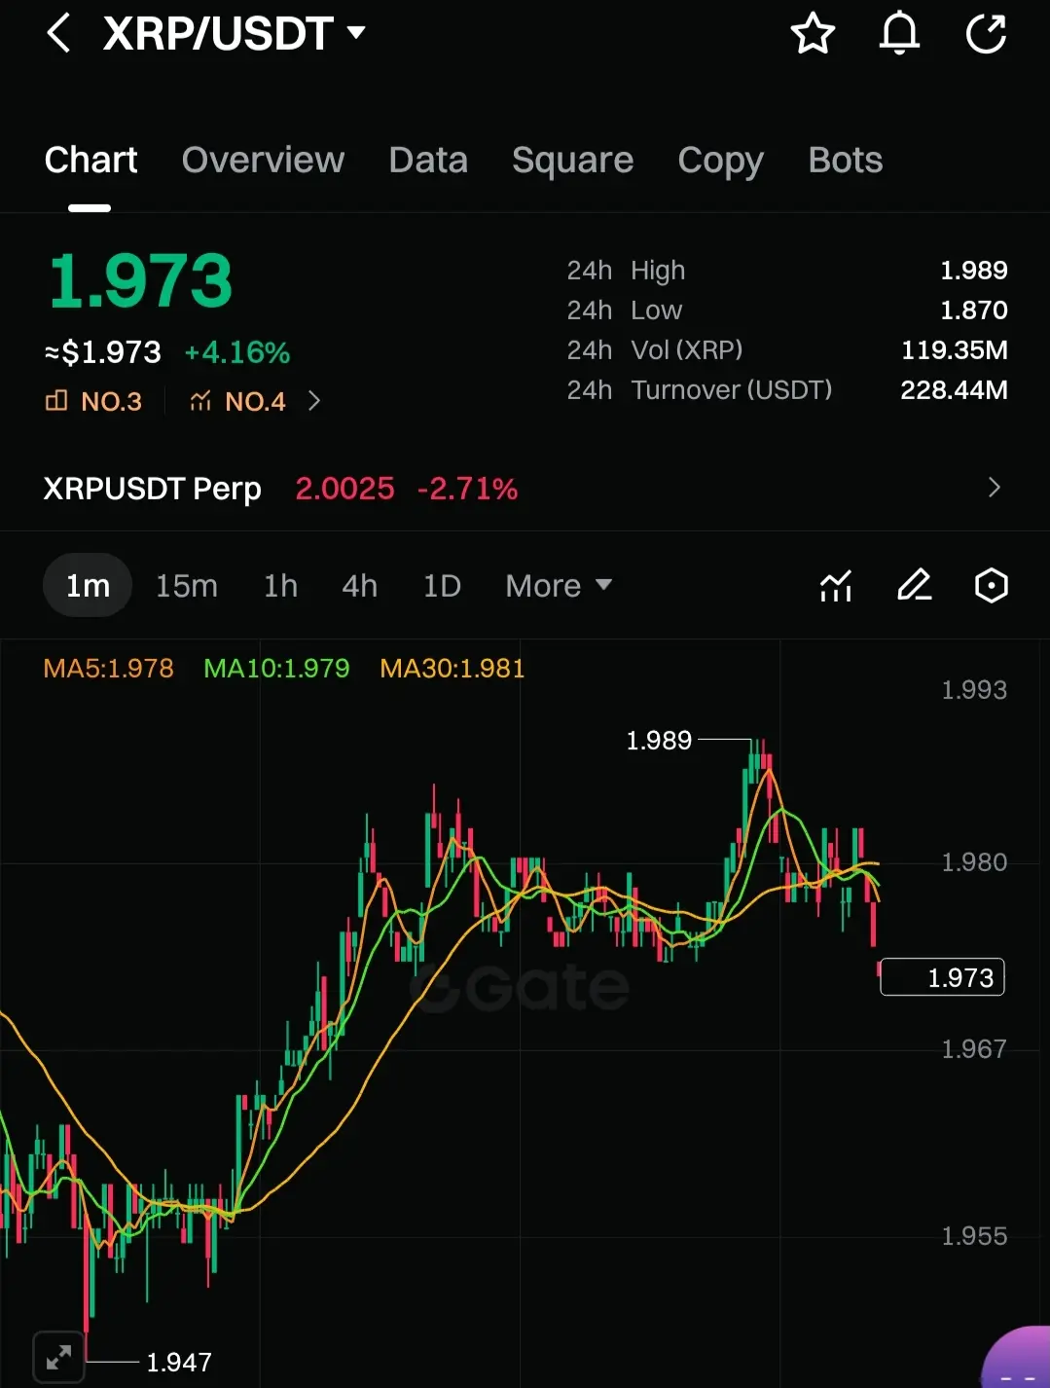Share the chart using share icon
This screenshot has width=1050, height=1388.
[986, 33]
